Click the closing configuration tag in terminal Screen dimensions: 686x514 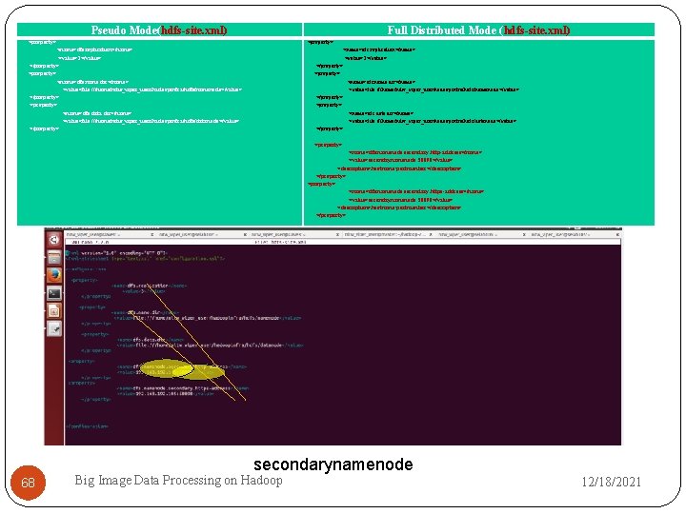click(87, 426)
